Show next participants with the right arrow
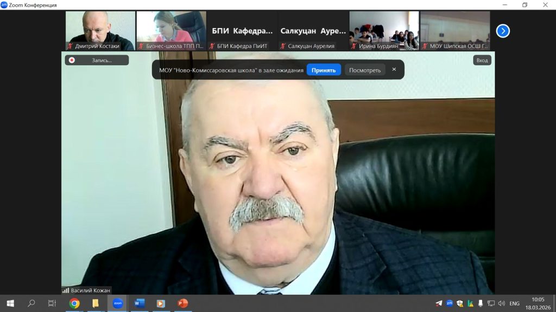 (x=503, y=31)
